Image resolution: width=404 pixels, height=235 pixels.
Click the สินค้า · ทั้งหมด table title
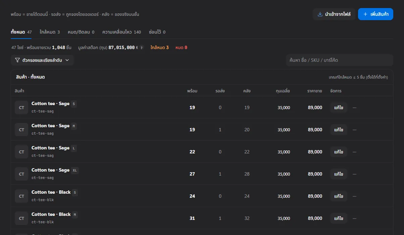point(30,77)
